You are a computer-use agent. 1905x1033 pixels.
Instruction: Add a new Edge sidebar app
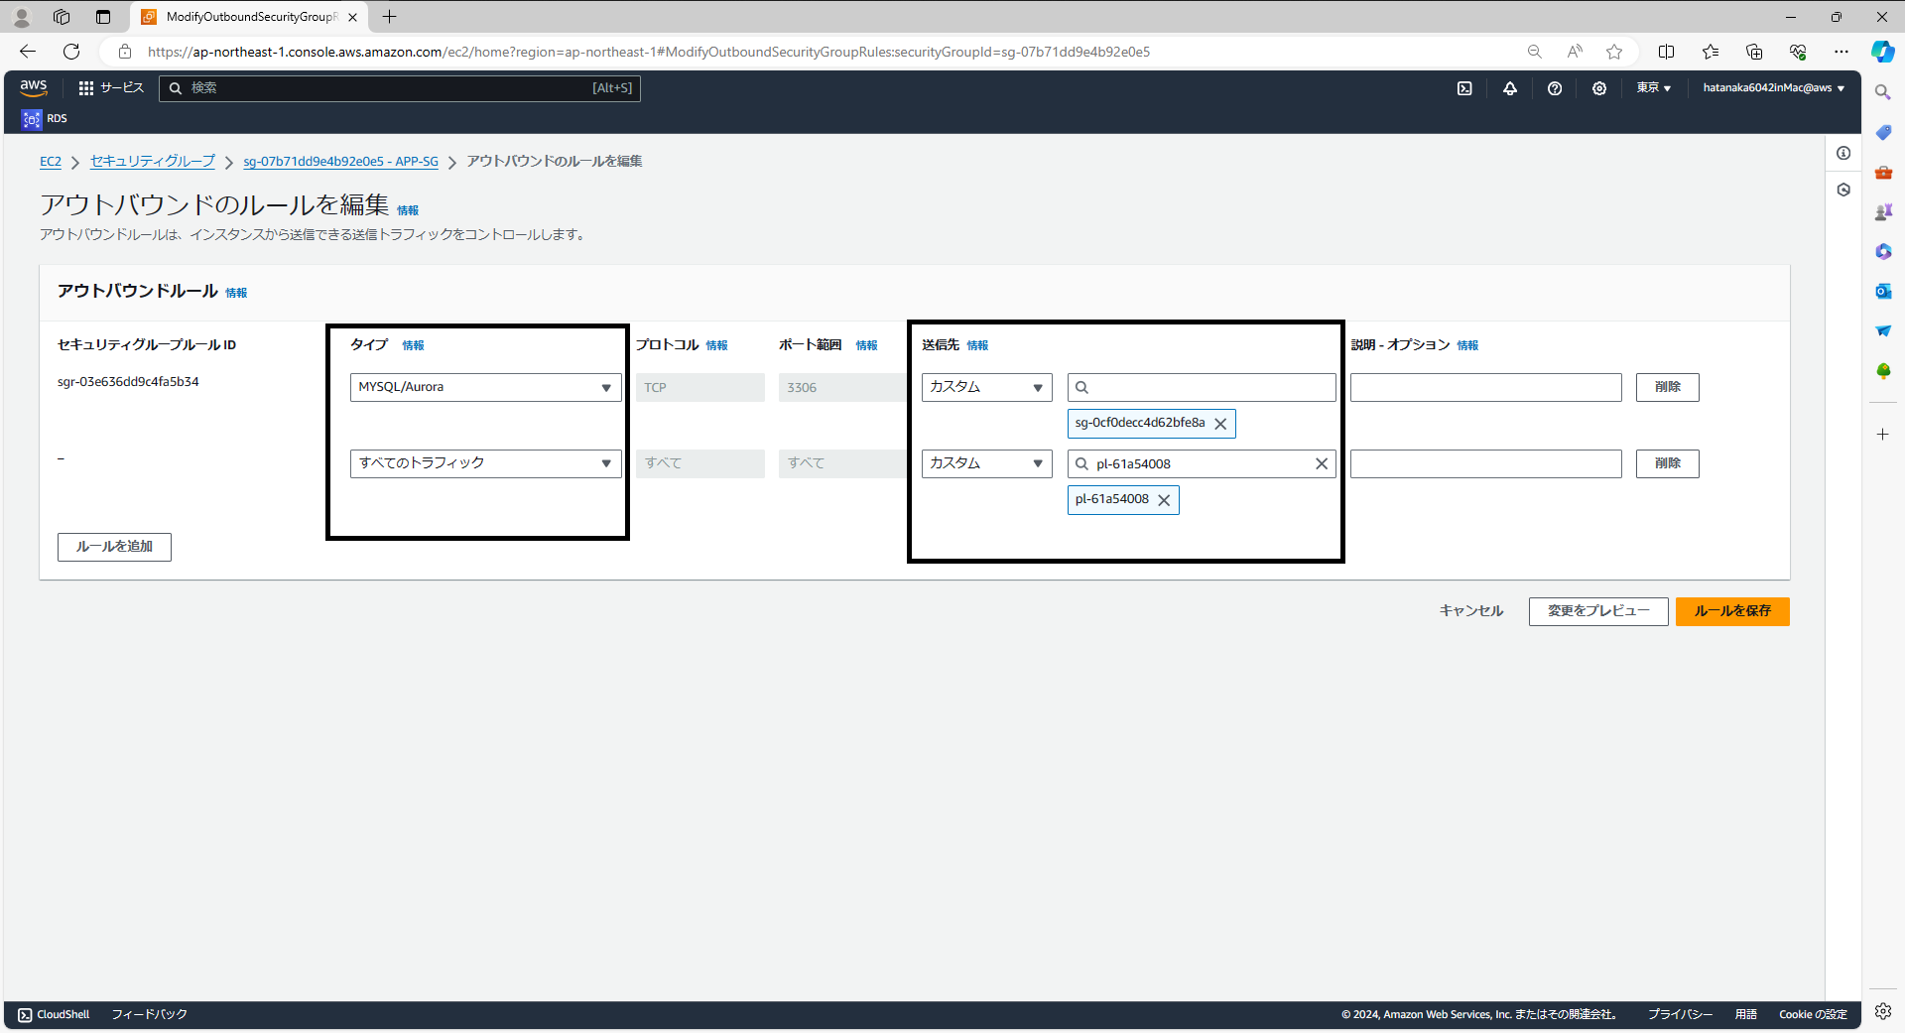(1883, 434)
